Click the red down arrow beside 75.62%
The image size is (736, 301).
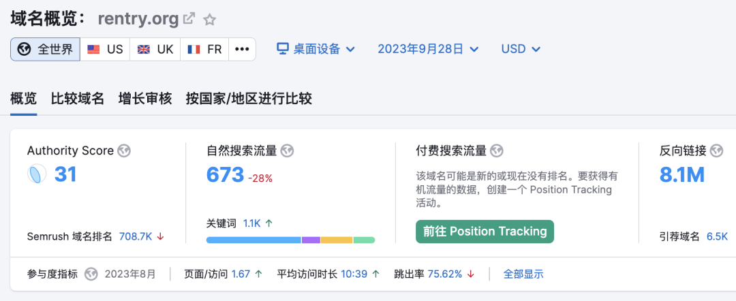pyautogui.click(x=471, y=274)
